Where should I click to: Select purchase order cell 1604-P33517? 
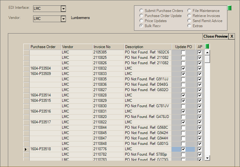point(45,122)
